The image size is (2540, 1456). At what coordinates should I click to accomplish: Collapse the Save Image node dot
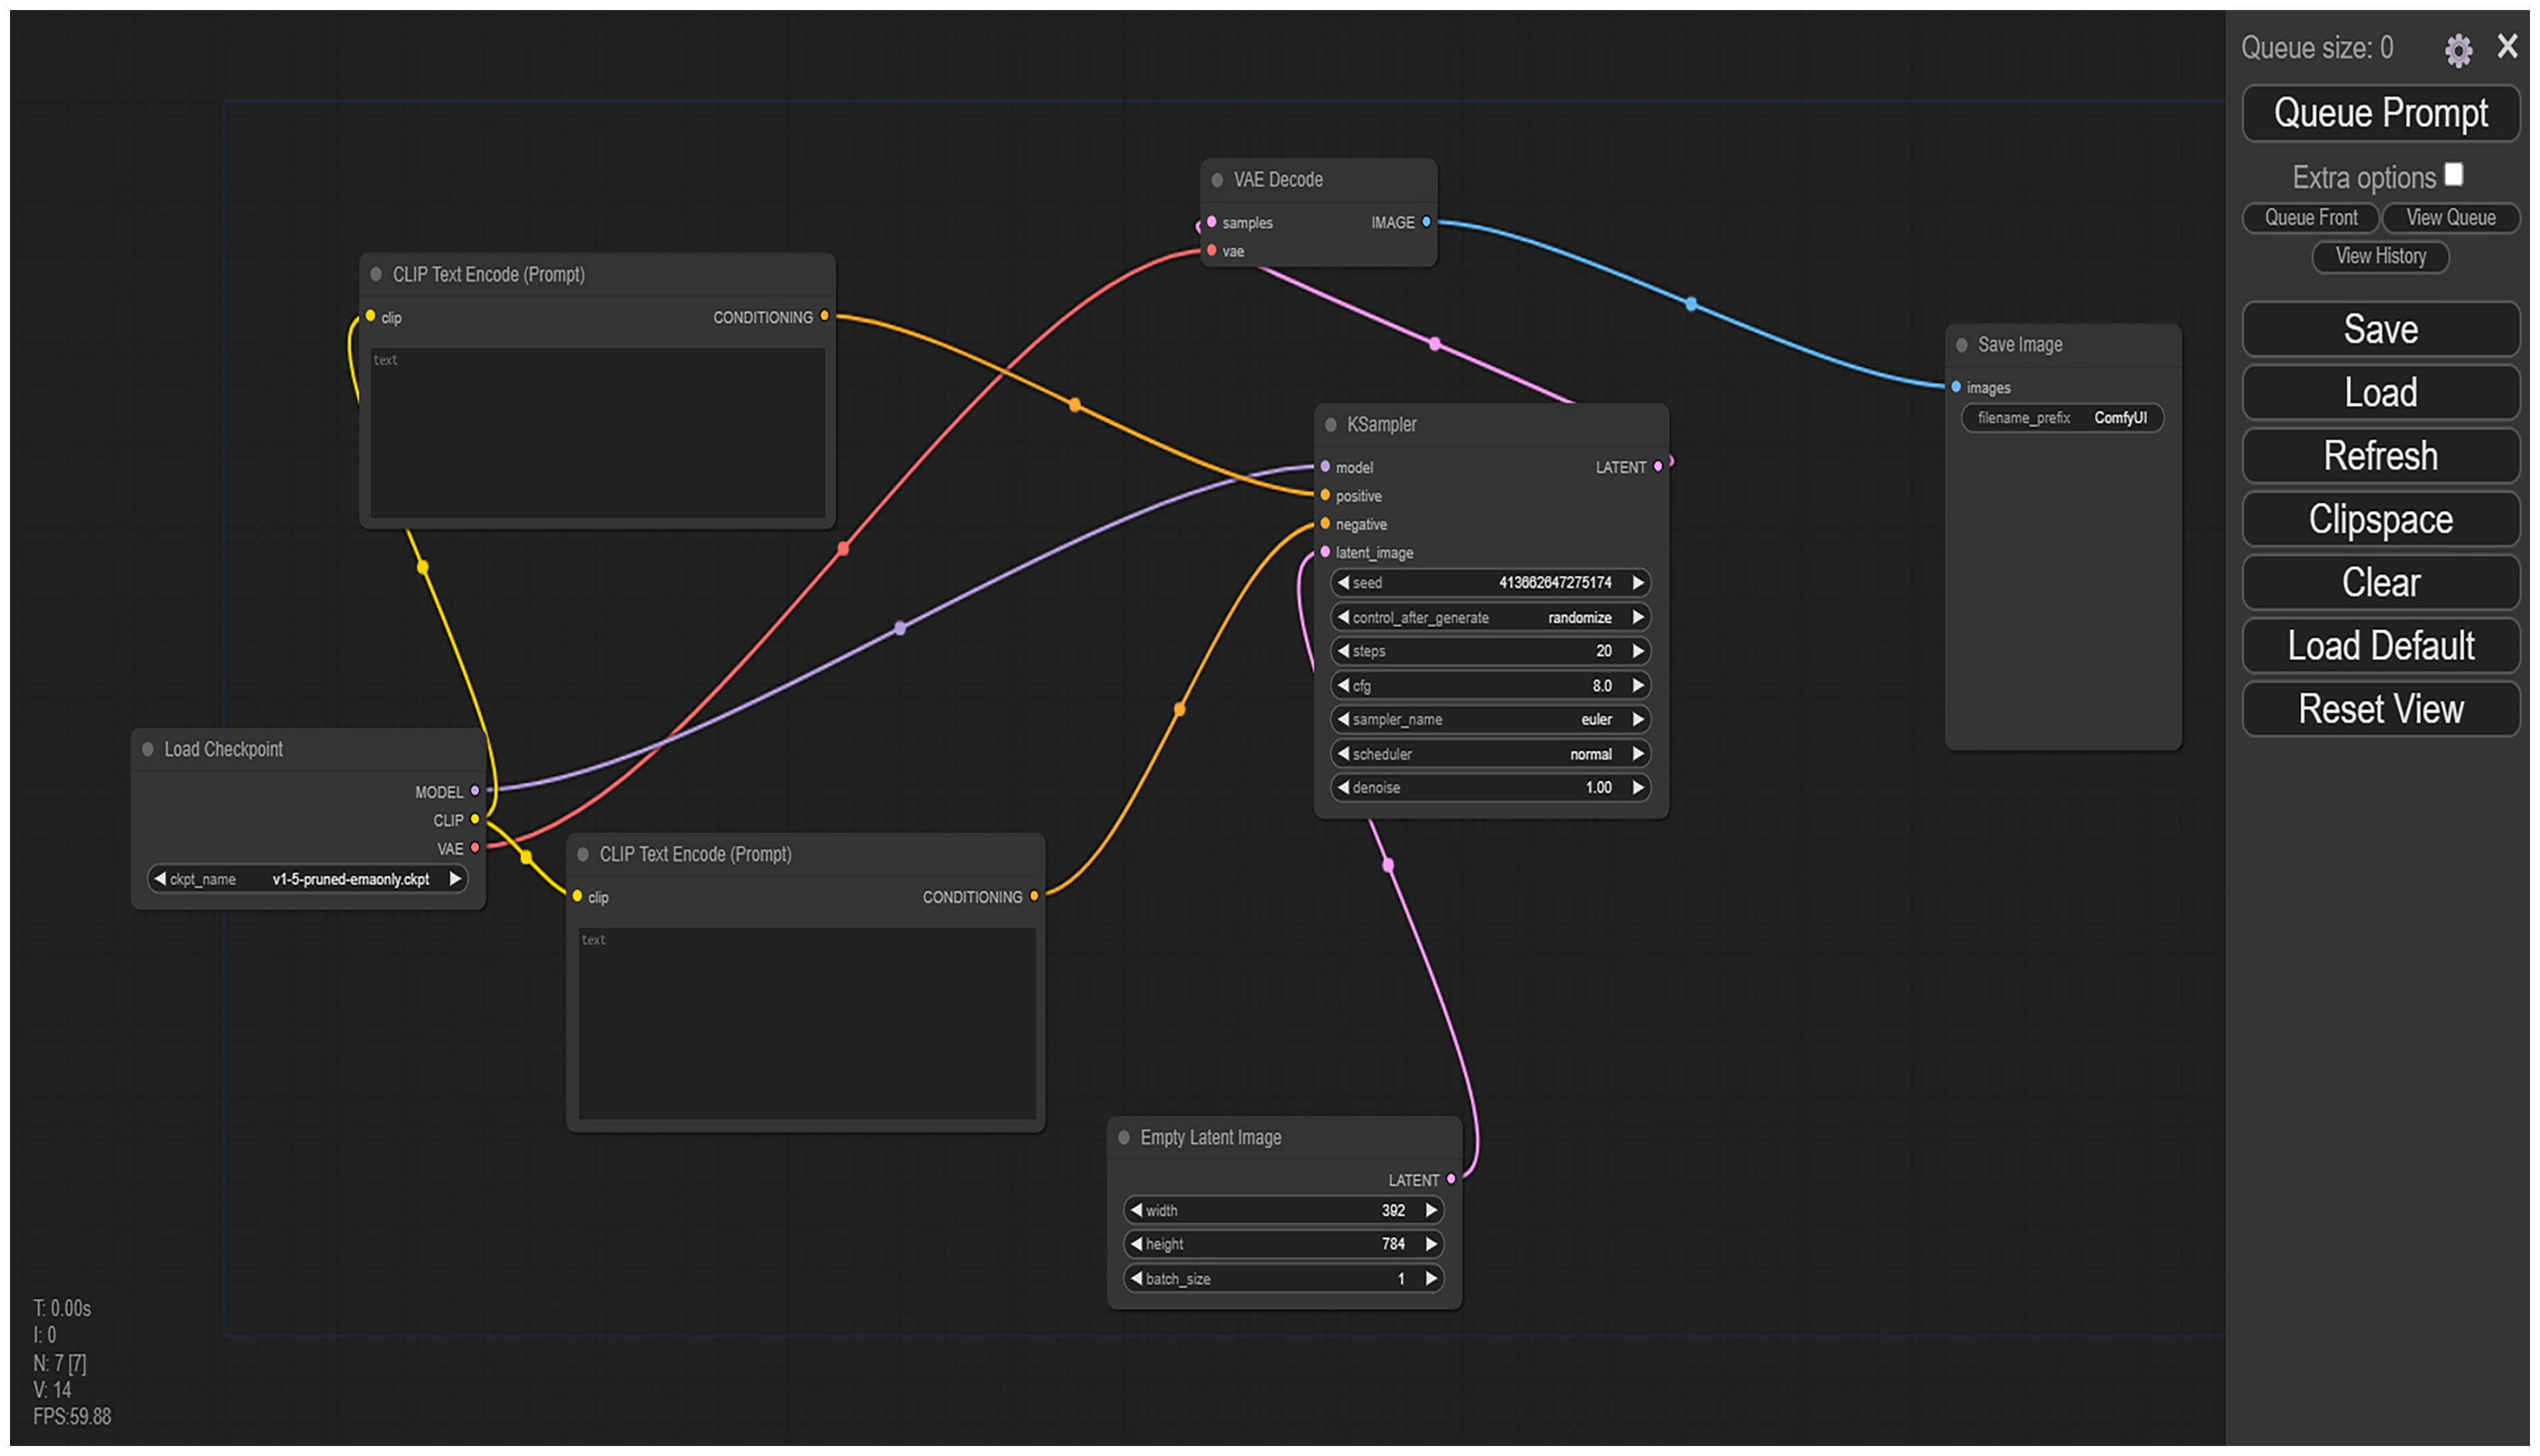[1961, 345]
